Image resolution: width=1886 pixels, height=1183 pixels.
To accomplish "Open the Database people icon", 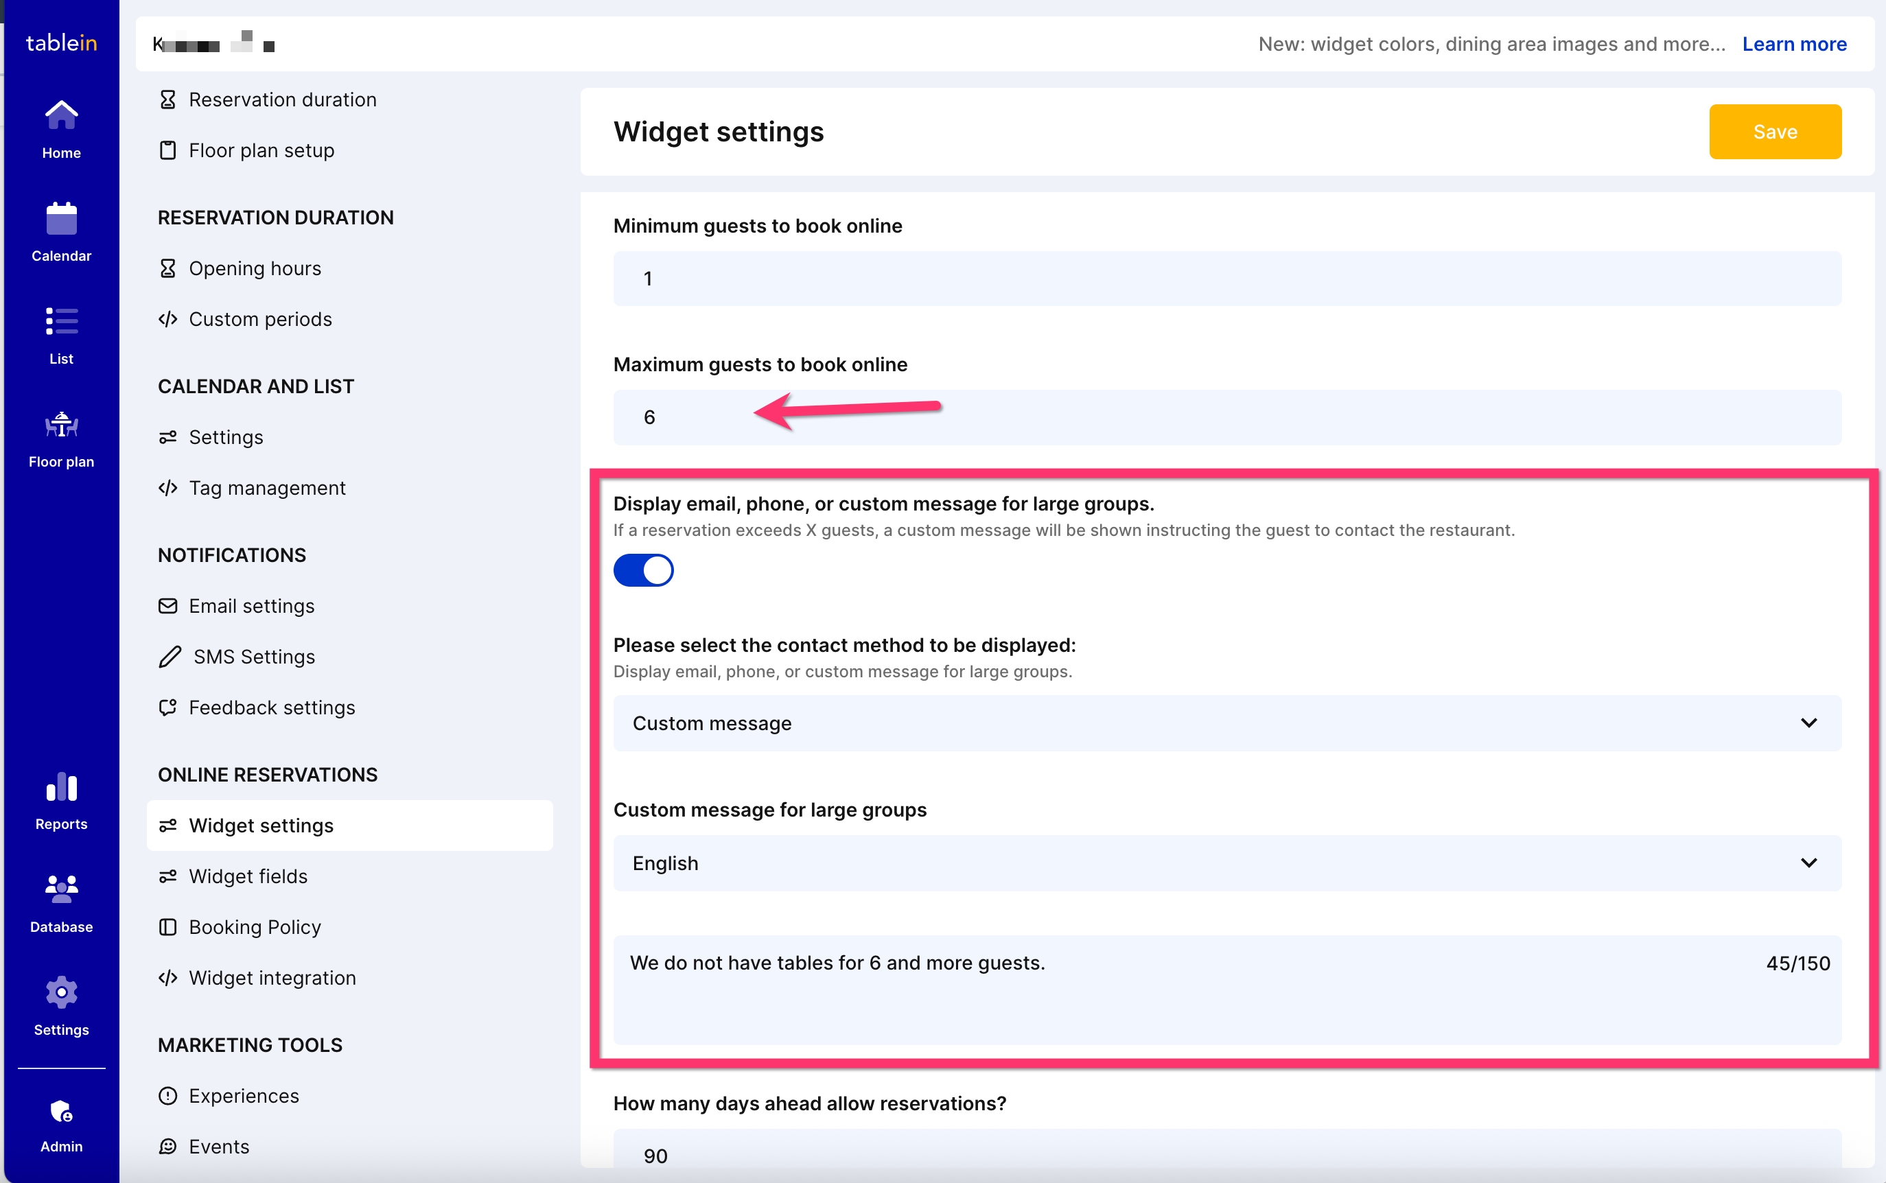I will tap(61, 889).
